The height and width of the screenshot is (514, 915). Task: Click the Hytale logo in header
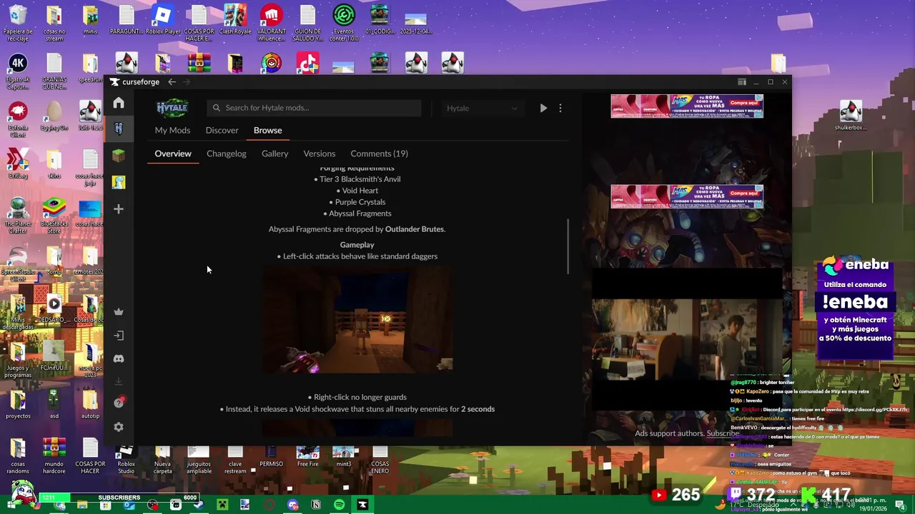[172, 108]
